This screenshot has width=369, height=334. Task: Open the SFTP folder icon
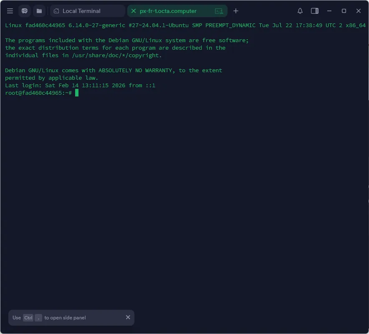tap(39, 11)
